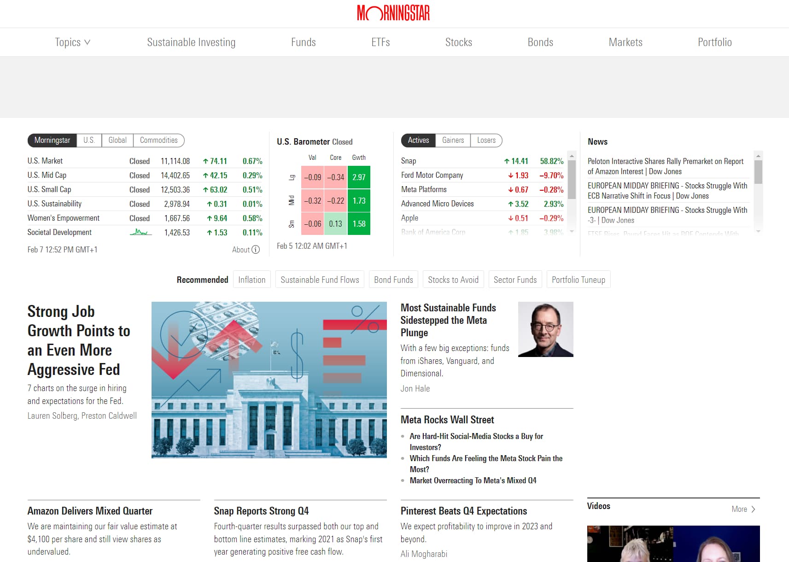Click the Small Core barometer cell 0.13
This screenshot has height=562, width=789.
click(335, 224)
